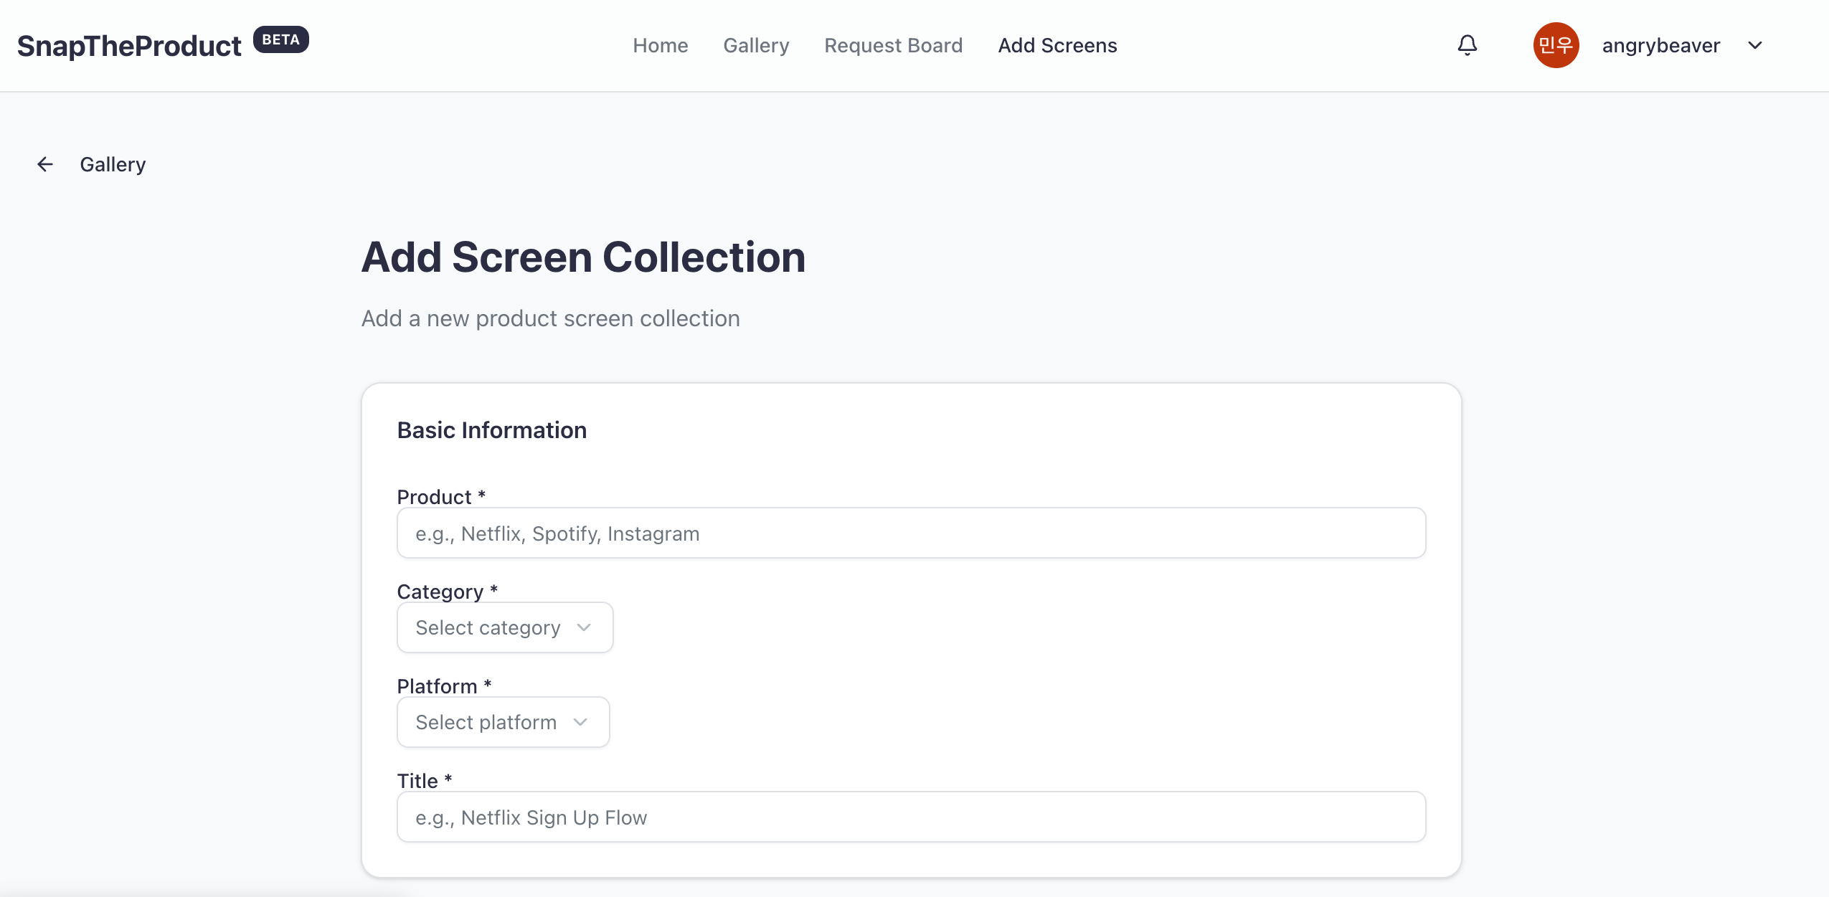Open the Select platform dropdown
Screen dimensions: 1829x897
click(503, 722)
